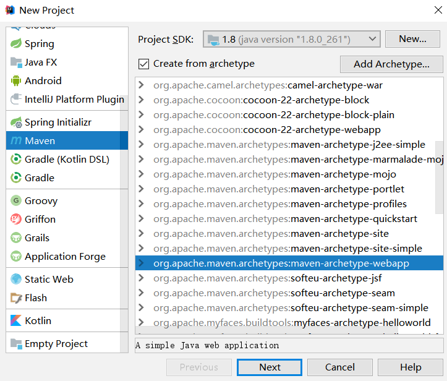Click the Maven m icon
Viewport: 447px width, 381px height.
[16, 140]
